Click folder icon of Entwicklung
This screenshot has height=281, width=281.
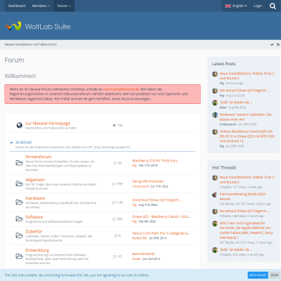(19, 256)
